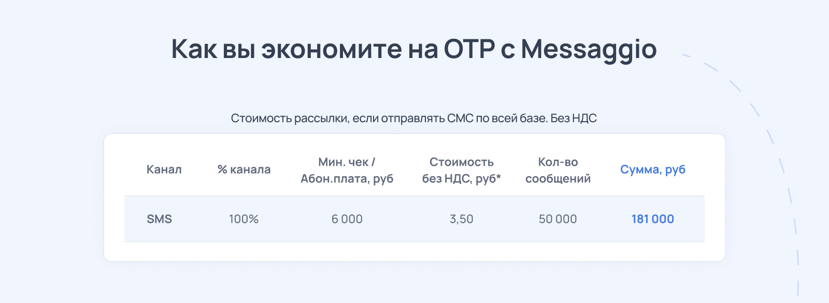The width and height of the screenshot is (829, 303).
Task: Select the 'SMS' channel cell
Action: tap(159, 219)
